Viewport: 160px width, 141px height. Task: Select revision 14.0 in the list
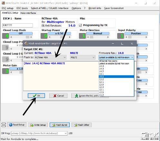pos(116,77)
